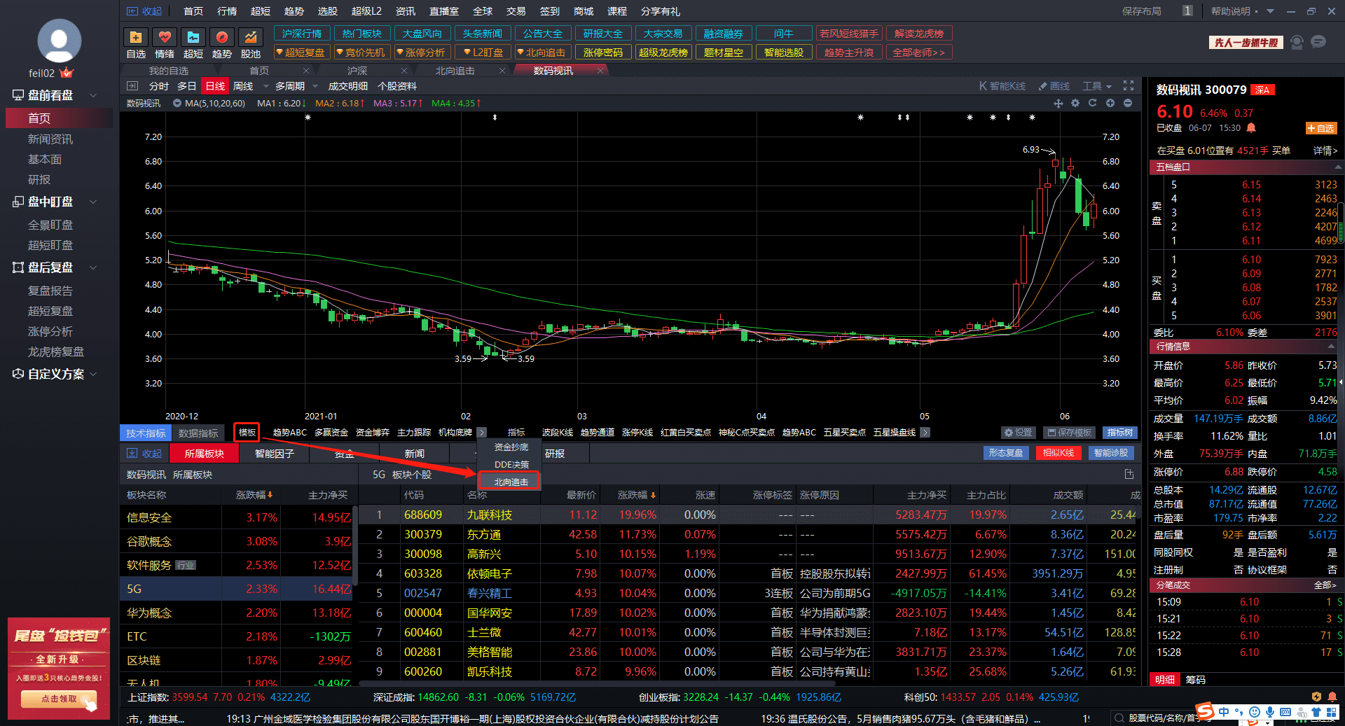Viewport: 1345px width, 726px height.
Task: Click the collapse-panel arrow icon beside 分时
Action: coord(132,85)
